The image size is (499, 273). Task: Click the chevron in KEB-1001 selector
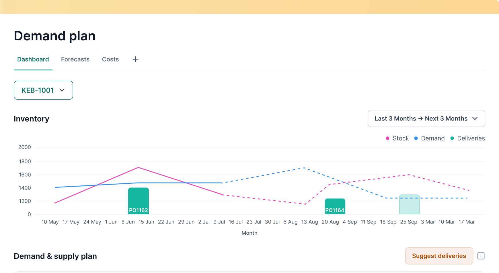pos(62,90)
